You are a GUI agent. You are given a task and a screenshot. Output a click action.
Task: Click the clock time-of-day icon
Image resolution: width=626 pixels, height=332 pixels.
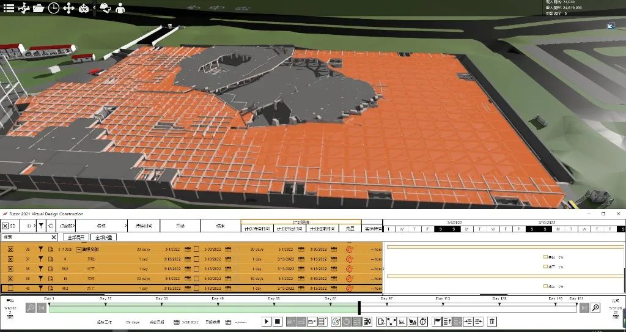tap(54, 8)
